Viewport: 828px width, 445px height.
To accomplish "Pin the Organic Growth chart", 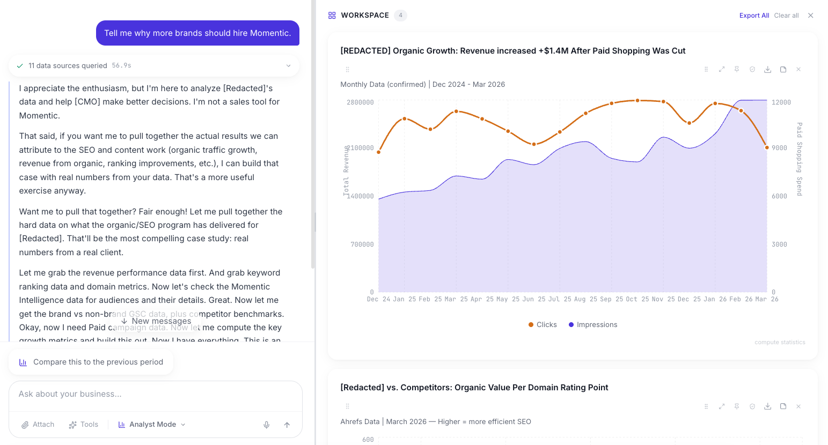I will 737,69.
